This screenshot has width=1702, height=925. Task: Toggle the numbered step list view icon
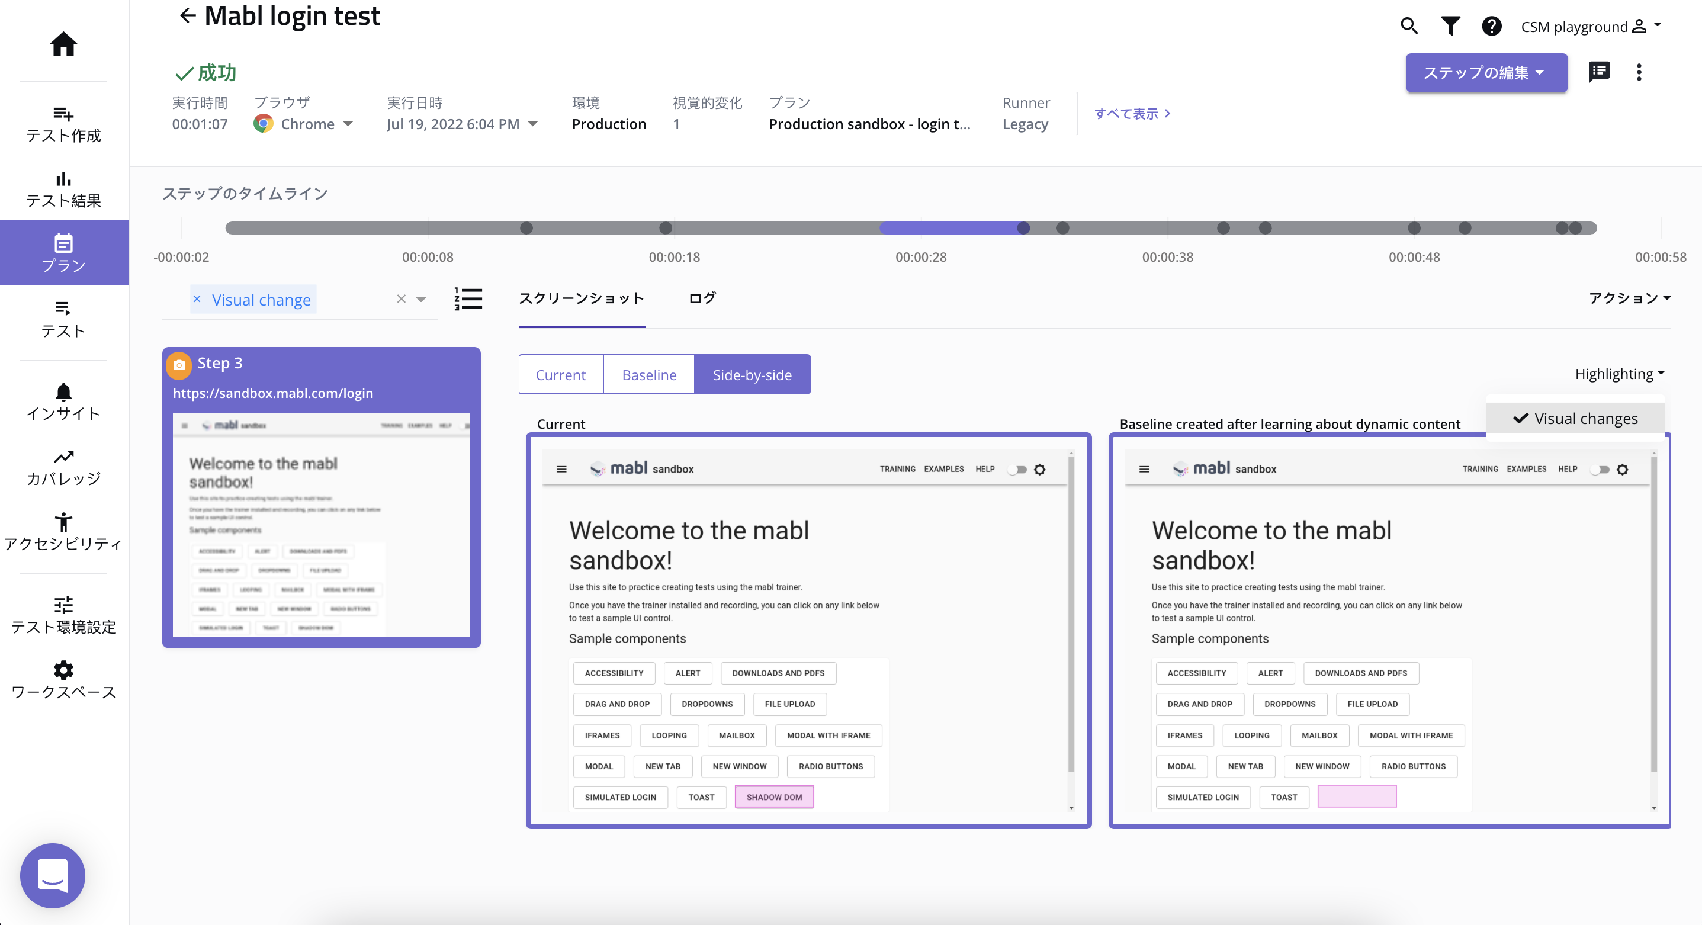(x=468, y=298)
